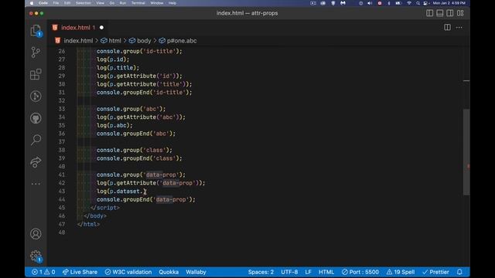Open the GitHub view in activity bar
This screenshot has width=495, height=278.
click(x=36, y=118)
